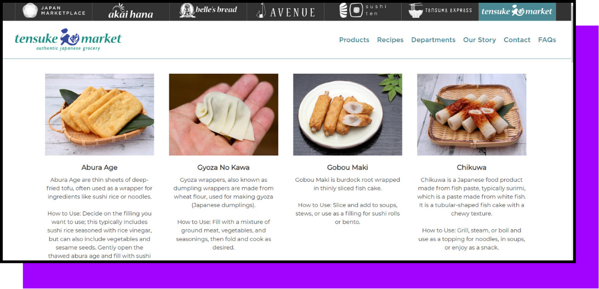Open the Japan Marketplace logo link
Viewport: 599px width, 289px height.
[54, 11]
